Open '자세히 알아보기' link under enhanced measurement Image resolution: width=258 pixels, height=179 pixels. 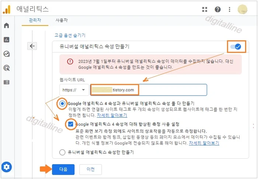pyautogui.click(x=204, y=143)
